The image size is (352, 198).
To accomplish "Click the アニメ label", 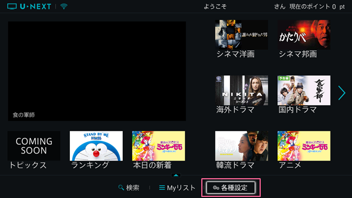I will (x=290, y=166).
